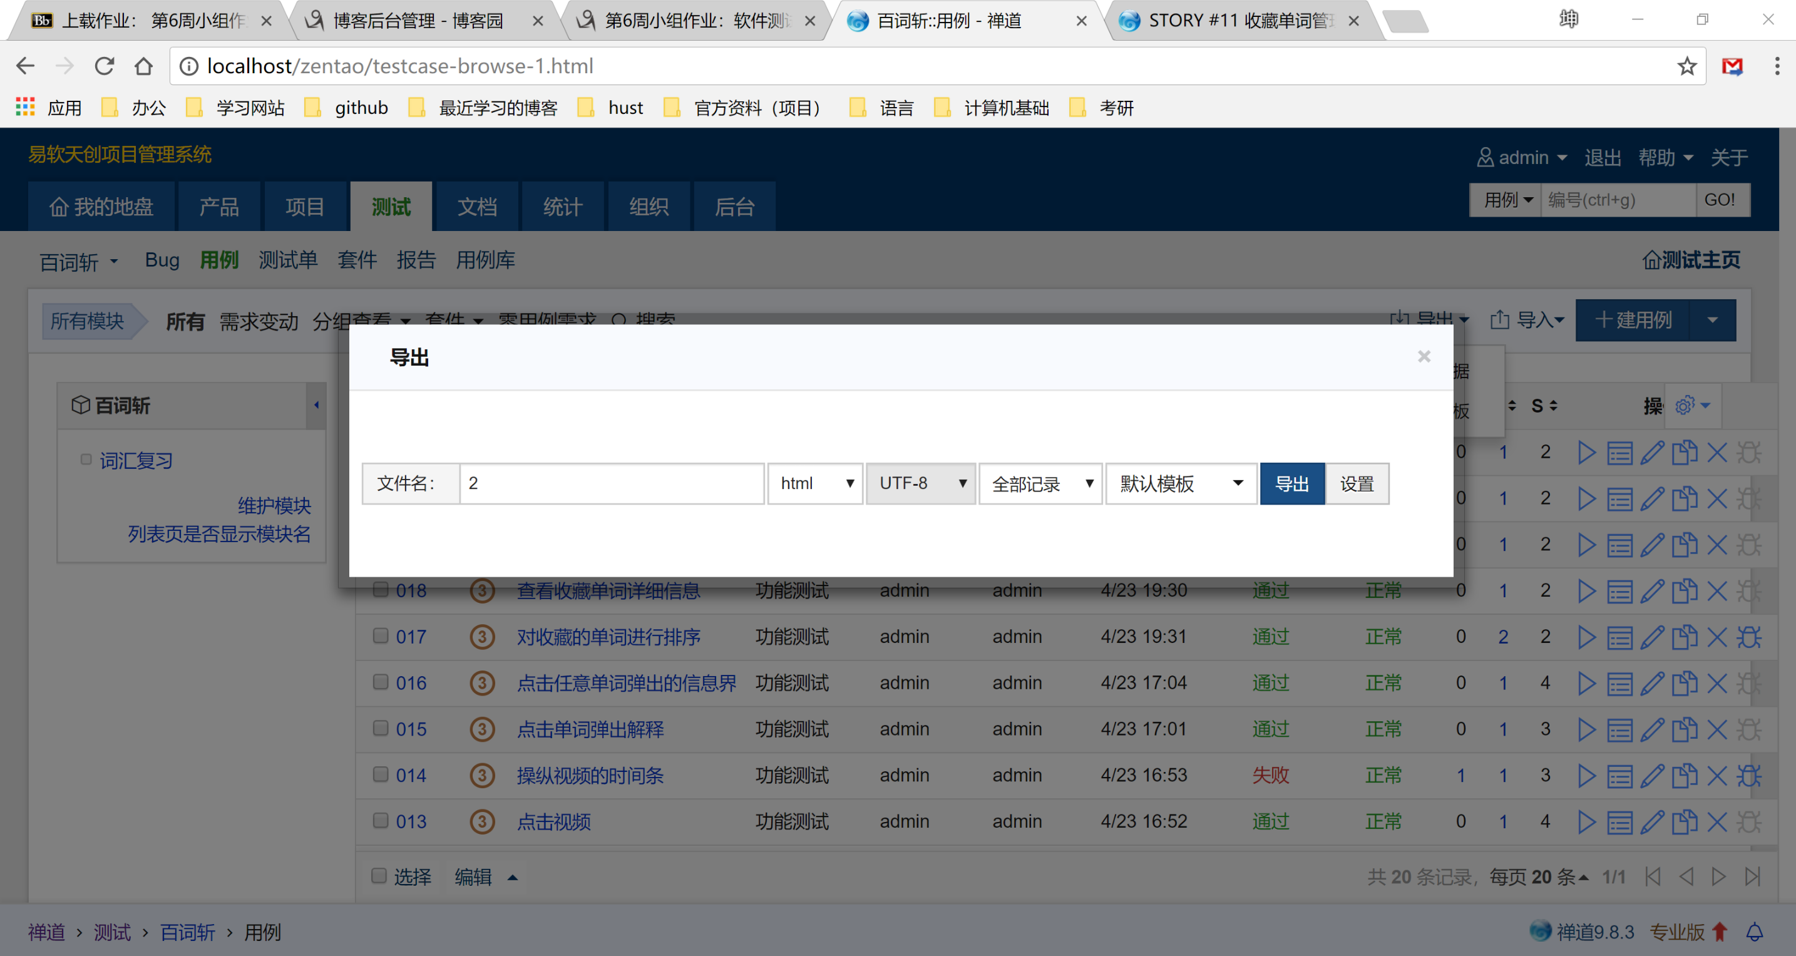Toggle the select-all 选择 checkbox
The height and width of the screenshot is (956, 1796).
click(x=379, y=875)
